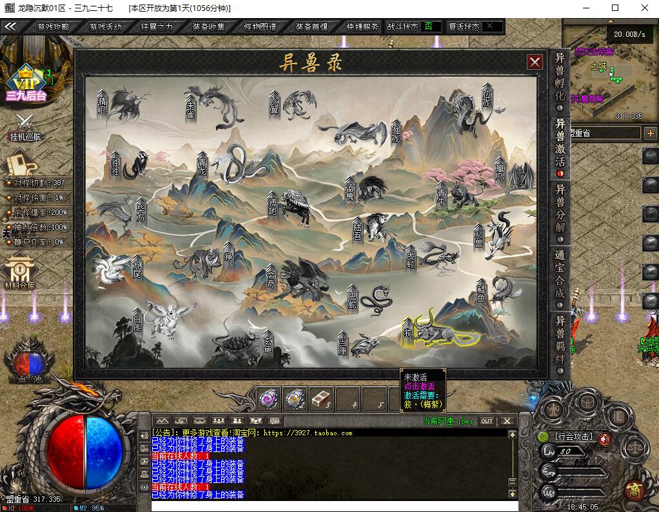Open the 装备首爆 menu

click(311, 27)
